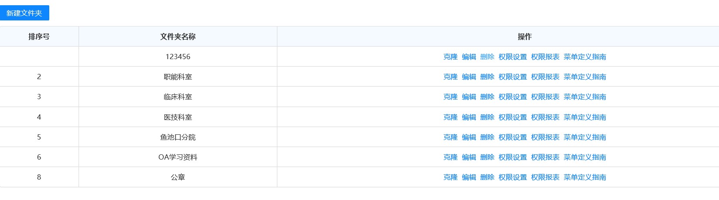Select the 操作 column header
Image resolution: width=719 pixels, height=200 pixels.
click(525, 37)
